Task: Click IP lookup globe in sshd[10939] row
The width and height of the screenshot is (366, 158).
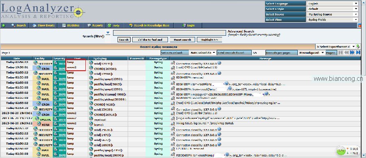Action: (x=219, y=145)
